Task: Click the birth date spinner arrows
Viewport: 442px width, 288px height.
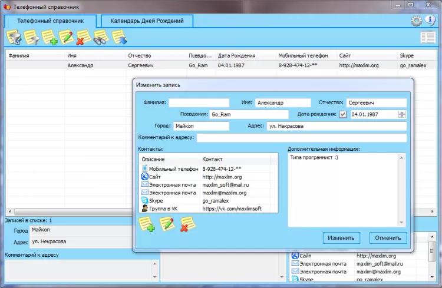Action: [402, 114]
